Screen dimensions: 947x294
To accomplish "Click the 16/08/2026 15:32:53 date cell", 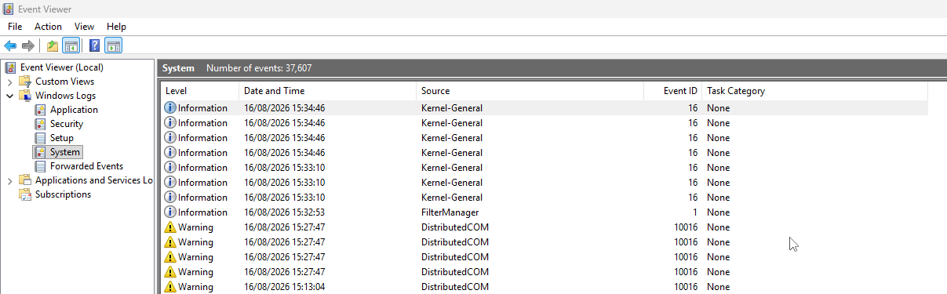I will click(x=284, y=212).
